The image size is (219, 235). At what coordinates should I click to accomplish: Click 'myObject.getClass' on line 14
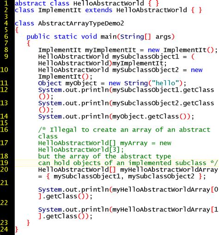point(146,117)
